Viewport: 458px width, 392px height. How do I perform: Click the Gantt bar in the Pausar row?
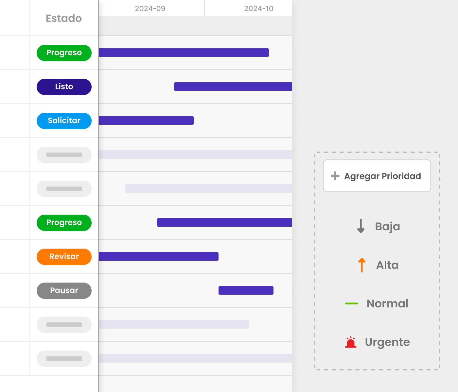point(246,290)
